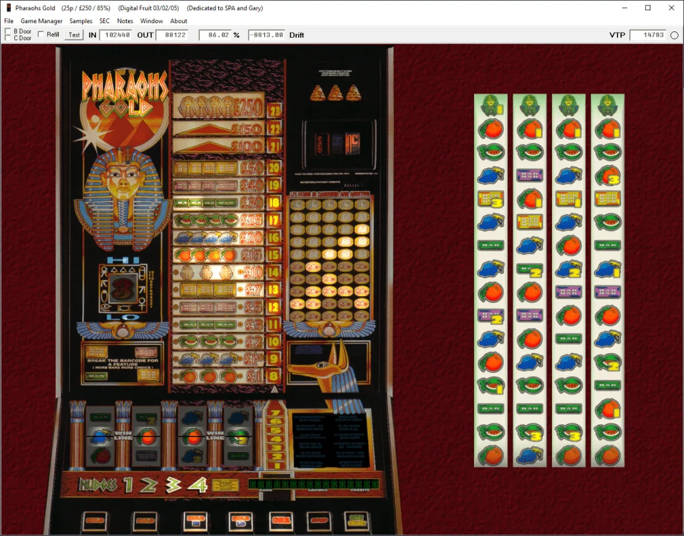Click the number 1 on the trail ladder

(275, 465)
